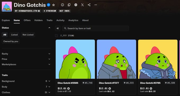Click the 7,777 ITEMS count text
The height and width of the screenshot is (96, 180).
click(x=67, y=36)
